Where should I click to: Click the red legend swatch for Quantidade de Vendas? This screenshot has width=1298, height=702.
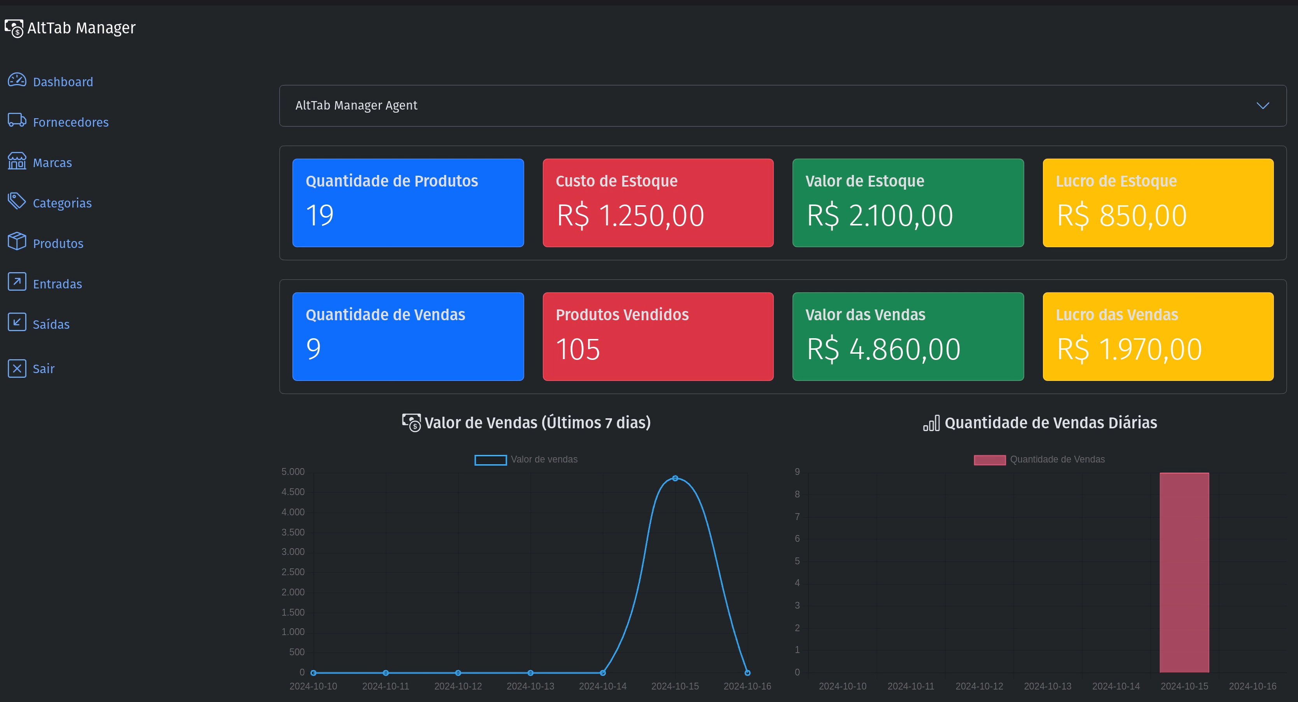pos(989,460)
